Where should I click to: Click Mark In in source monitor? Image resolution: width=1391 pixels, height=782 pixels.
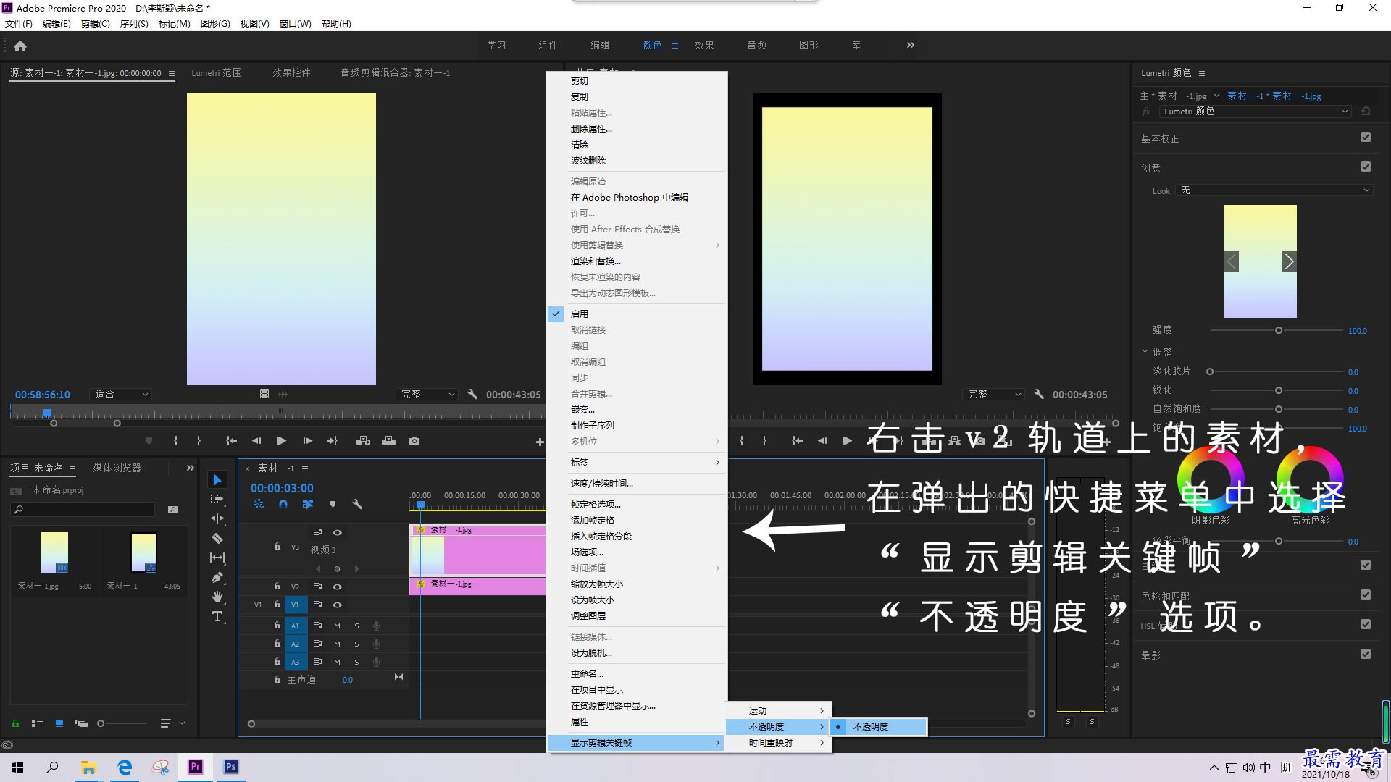tap(175, 441)
